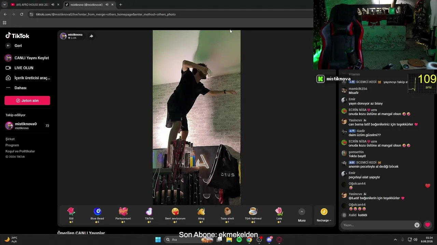View site information for tiktok.com
Viewport: 437px width, 245px height.
pyautogui.click(x=31, y=14)
